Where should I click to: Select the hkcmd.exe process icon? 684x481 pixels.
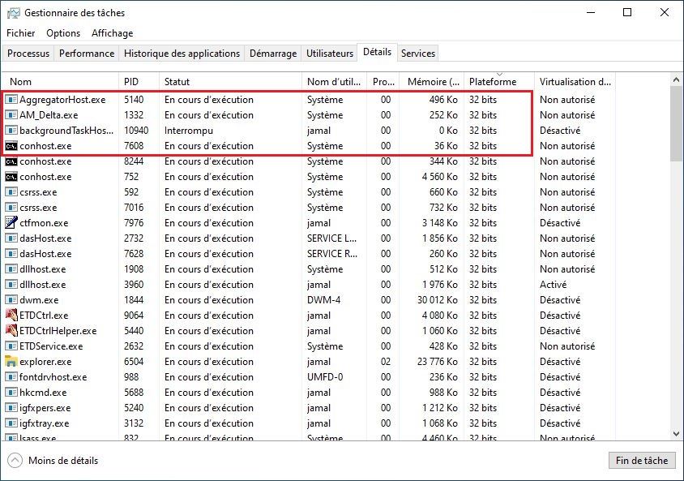[11, 393]
